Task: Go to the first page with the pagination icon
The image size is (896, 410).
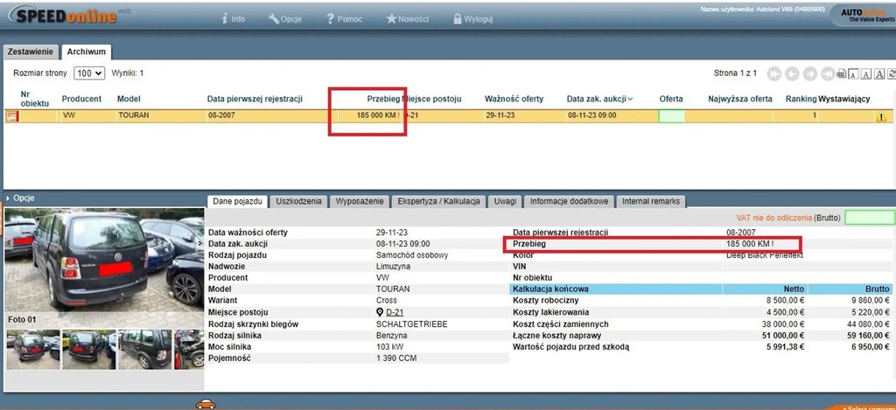Action: pyautogui.click(x=774, y=73)
